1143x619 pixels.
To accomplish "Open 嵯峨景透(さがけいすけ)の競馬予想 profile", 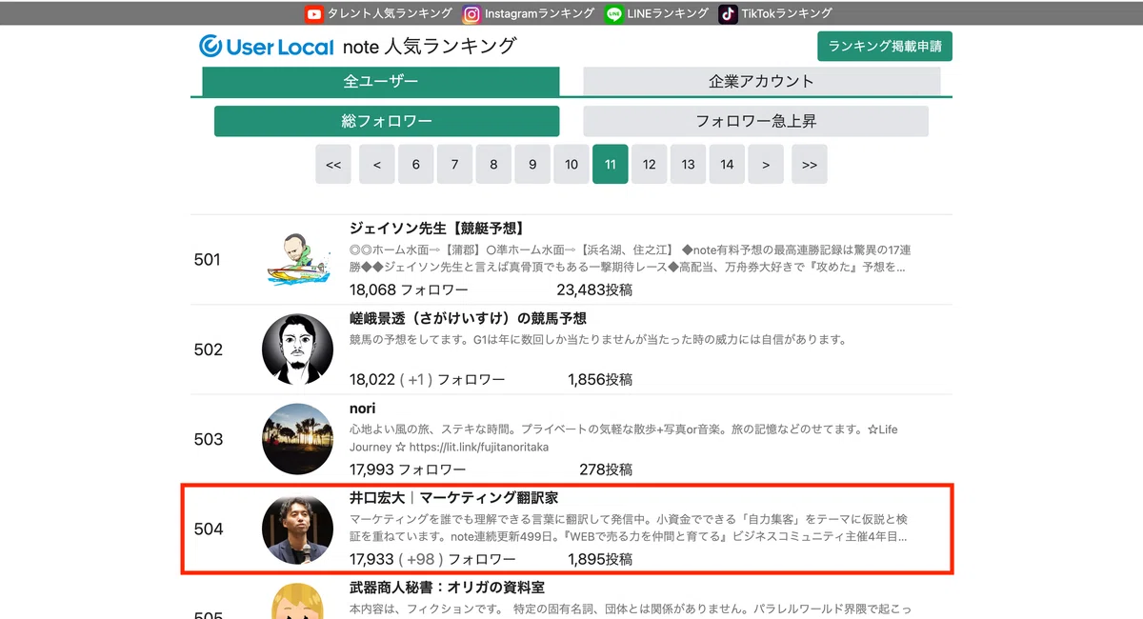I will [468, 318].
